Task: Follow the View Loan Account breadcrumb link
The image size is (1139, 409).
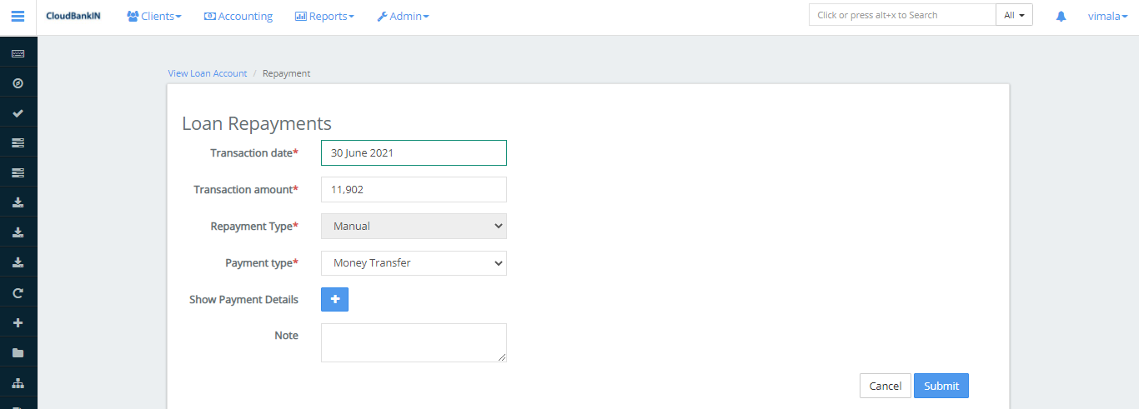Action: pos(208,73)
